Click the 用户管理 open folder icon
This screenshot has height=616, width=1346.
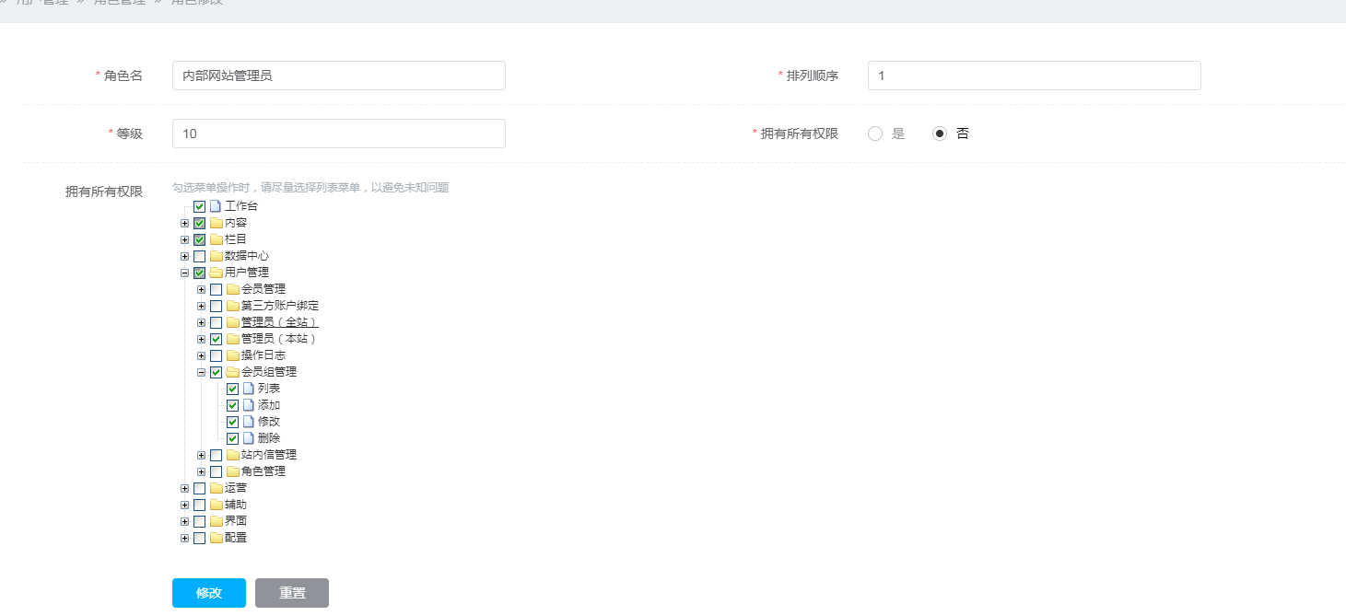(217, 273)
